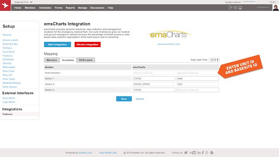279x157 pixels.
Task: Open the Reports menu
Action: click(x=70, y=8)
